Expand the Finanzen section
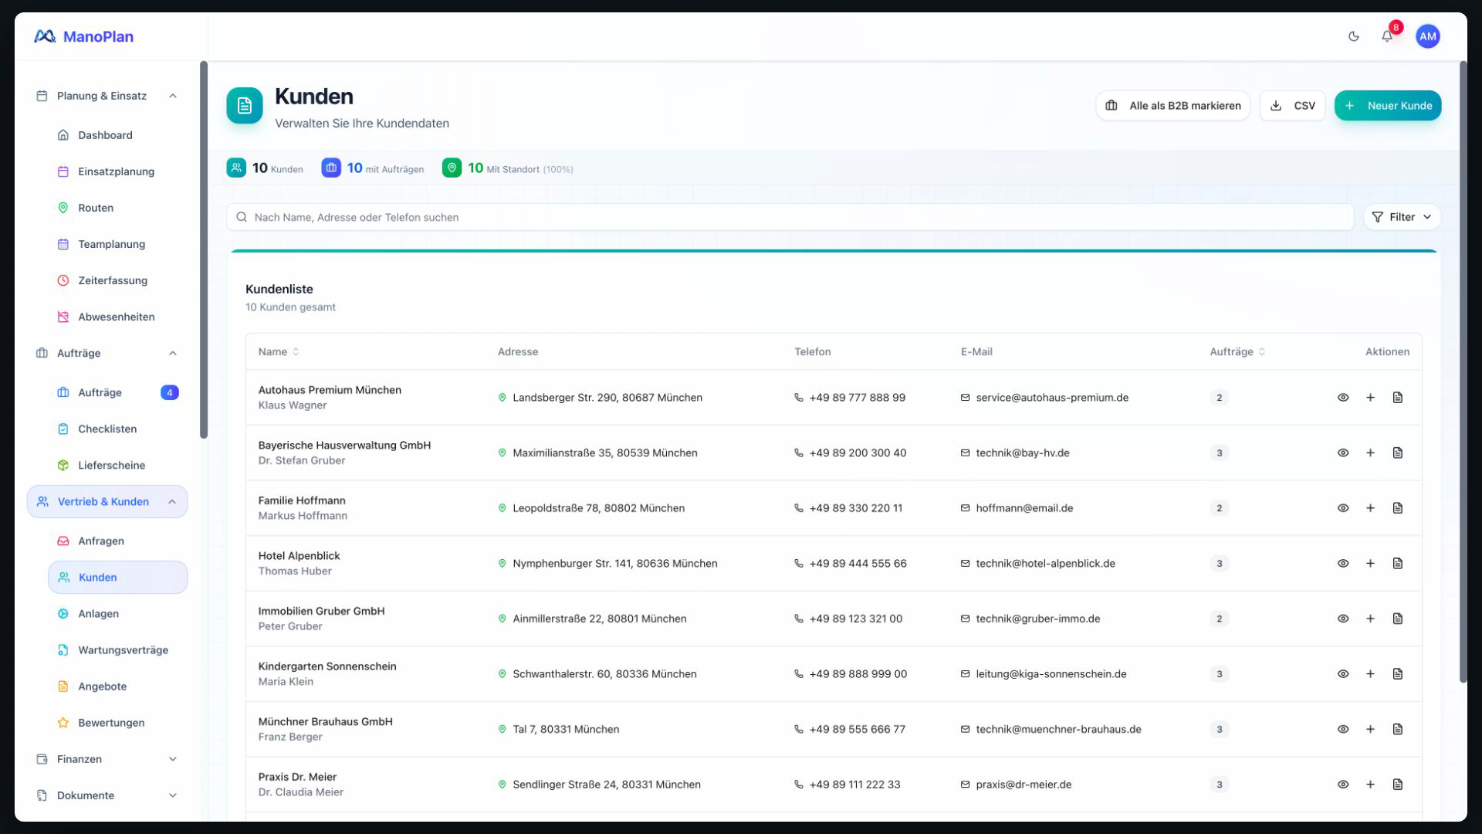The height and width of the screenshot is (834, 1482). 107,759
